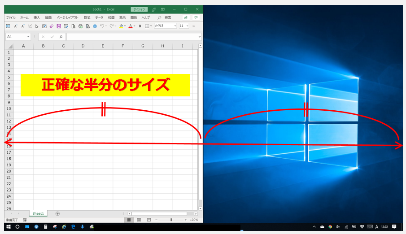Click the OneDrive cloud tray icon

[322, 227]
